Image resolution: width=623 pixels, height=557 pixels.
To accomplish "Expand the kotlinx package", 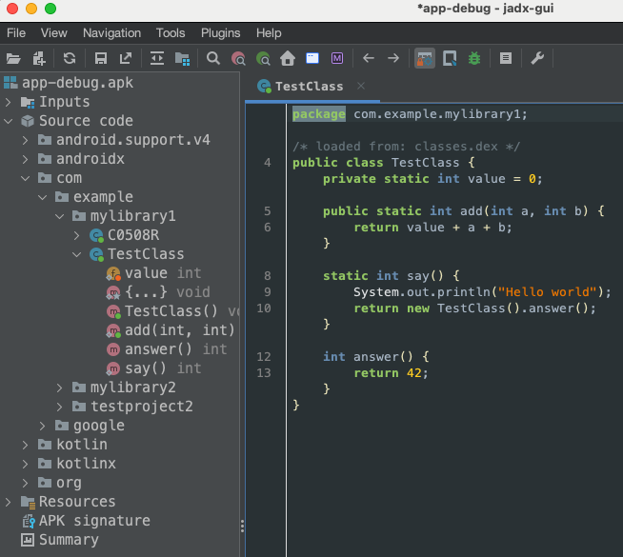I will click(x=26, y=464).
